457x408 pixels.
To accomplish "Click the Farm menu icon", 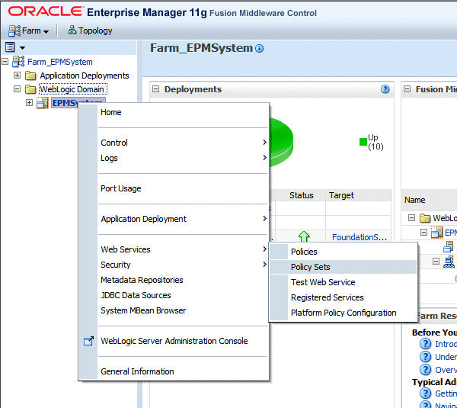I will 14,31.
